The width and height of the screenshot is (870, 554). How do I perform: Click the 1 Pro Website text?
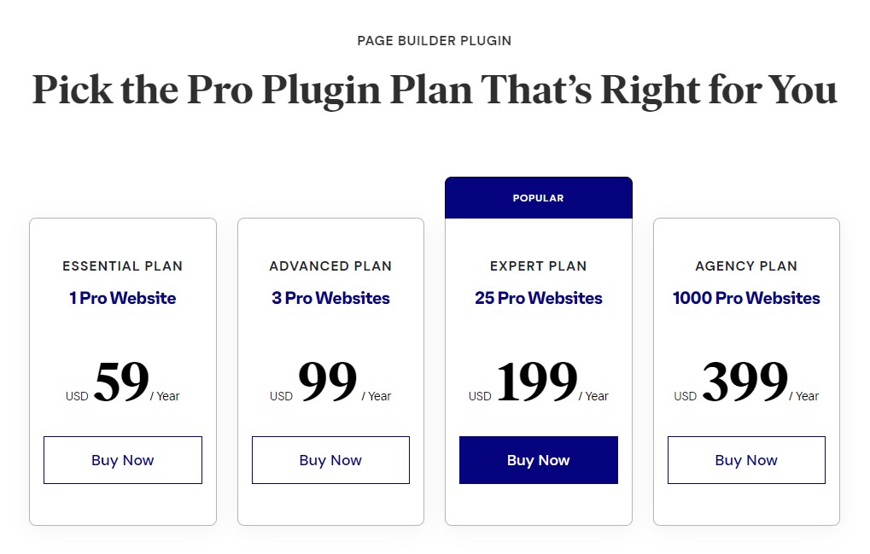pyautogui.click(x=123, y=298)
